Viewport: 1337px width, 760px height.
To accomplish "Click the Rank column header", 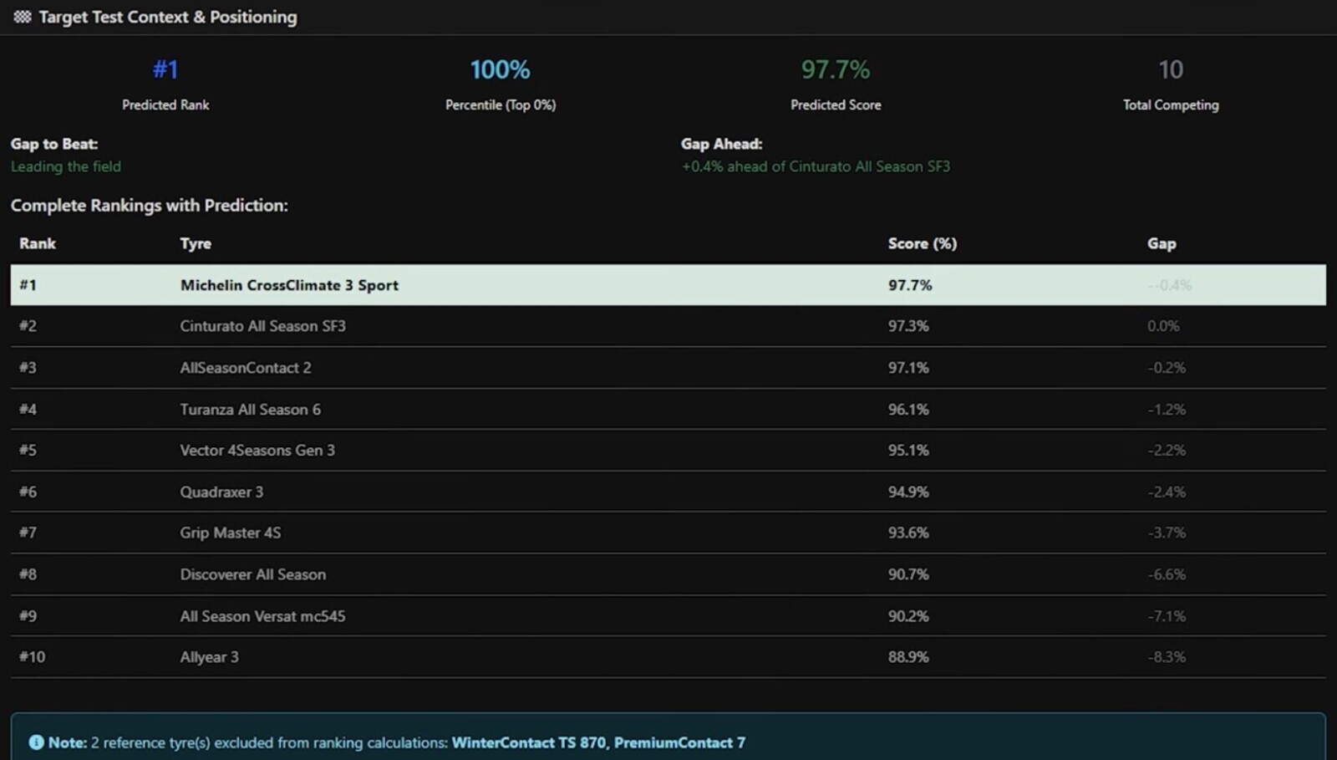I will click(38, 243).
